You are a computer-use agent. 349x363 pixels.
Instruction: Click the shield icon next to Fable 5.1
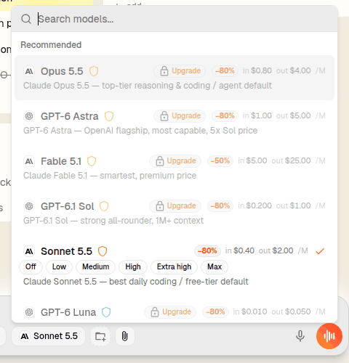pos(92,161)
